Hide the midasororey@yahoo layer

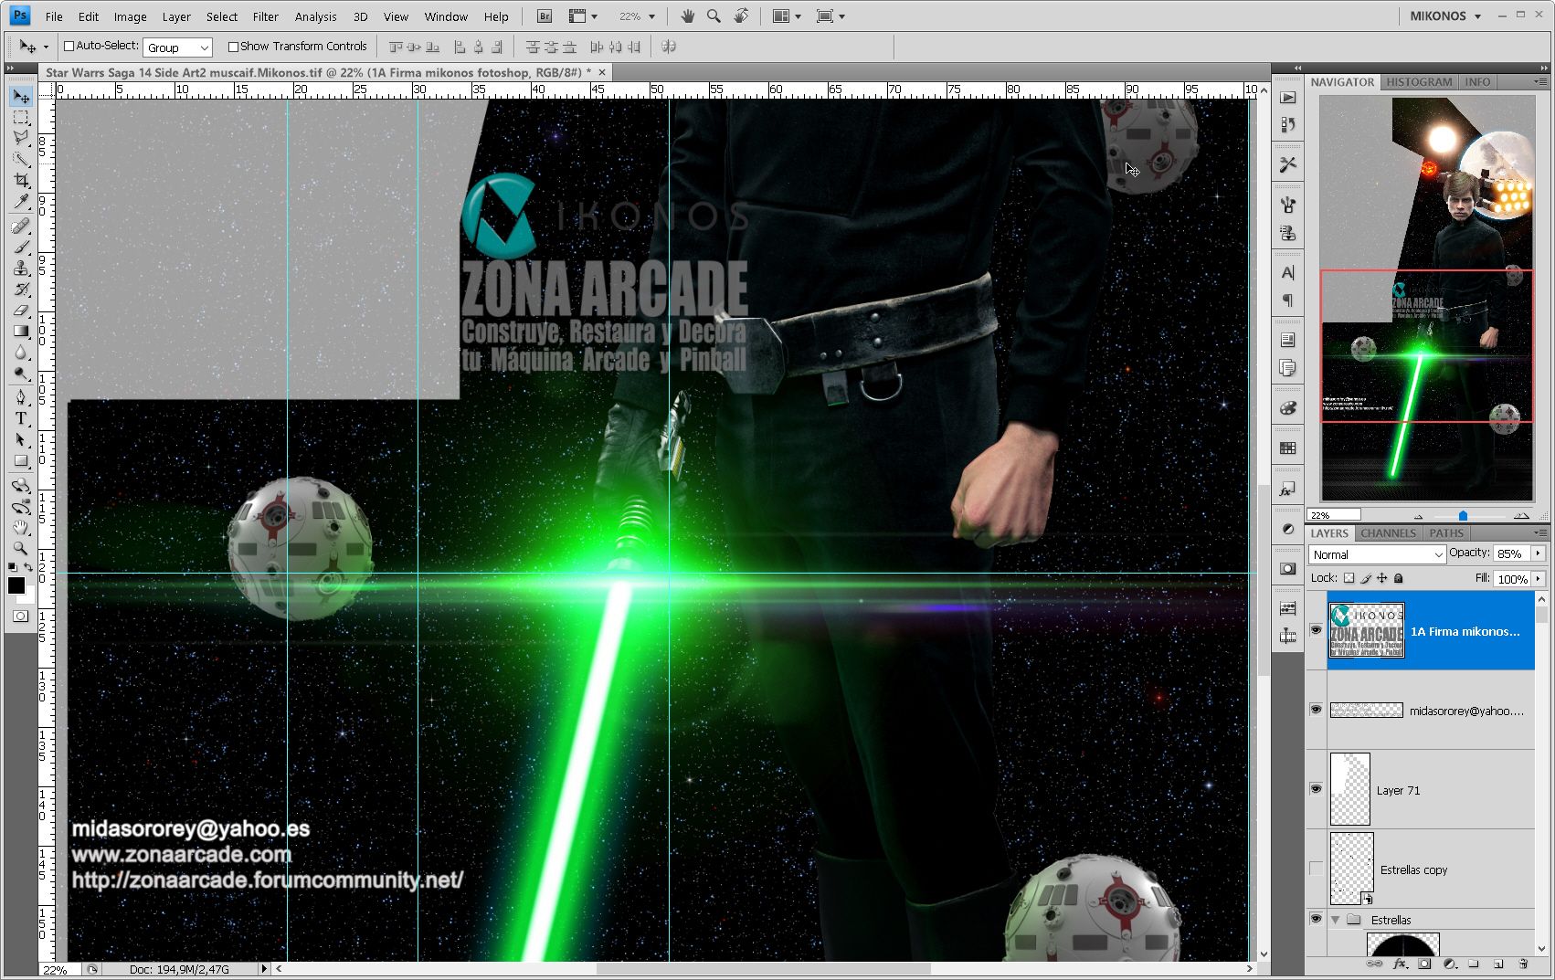point(1316,710)
